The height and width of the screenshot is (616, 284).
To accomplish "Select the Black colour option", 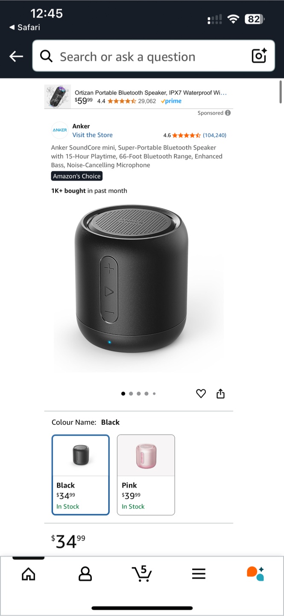I will 81,475.
